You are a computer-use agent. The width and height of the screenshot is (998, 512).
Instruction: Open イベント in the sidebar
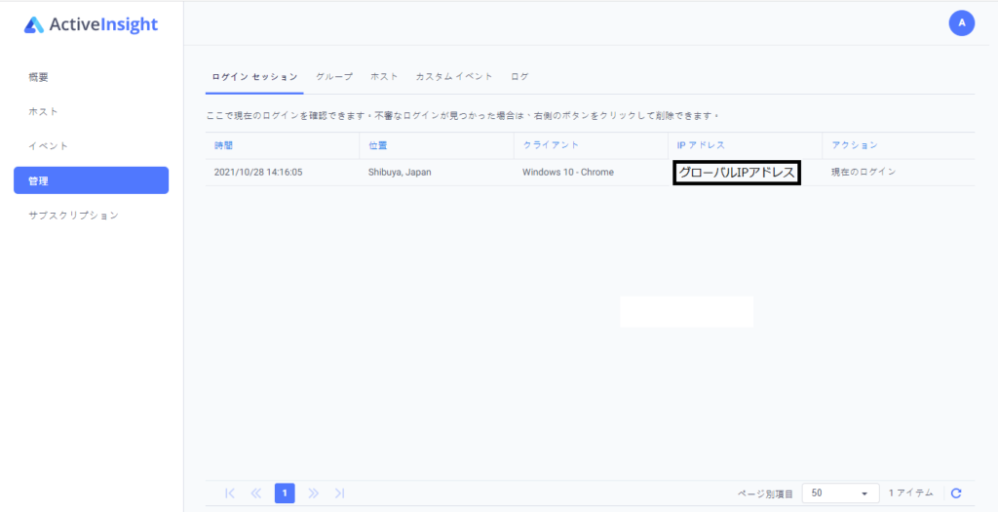tap(49, 146)
